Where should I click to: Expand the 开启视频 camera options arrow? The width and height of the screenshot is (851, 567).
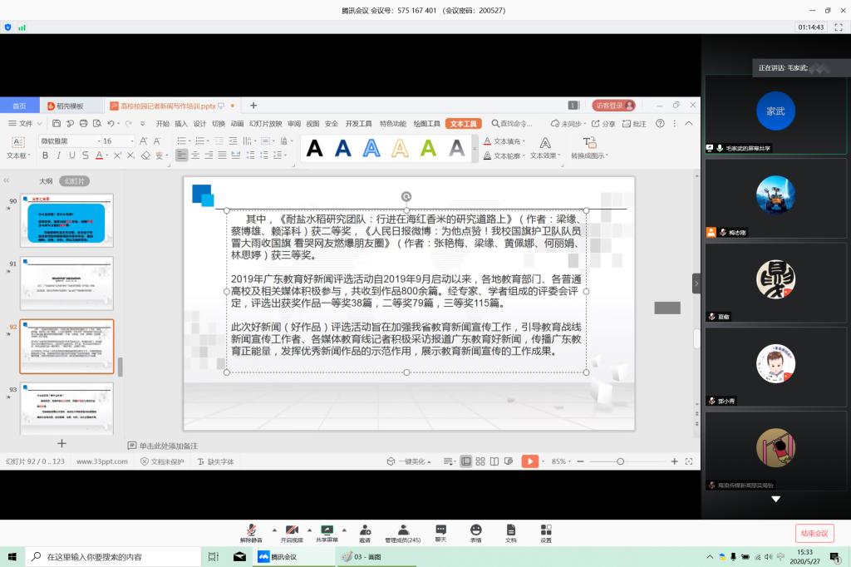tap(308, 530)
